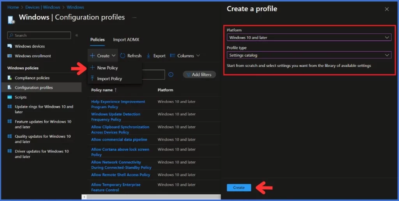Sort by Policy name column
This screenshot has height=201, width=399.
pyautogui.click(x=104, y=90)
